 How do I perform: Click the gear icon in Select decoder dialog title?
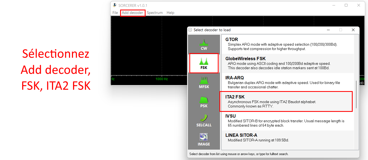pos(190,30)
